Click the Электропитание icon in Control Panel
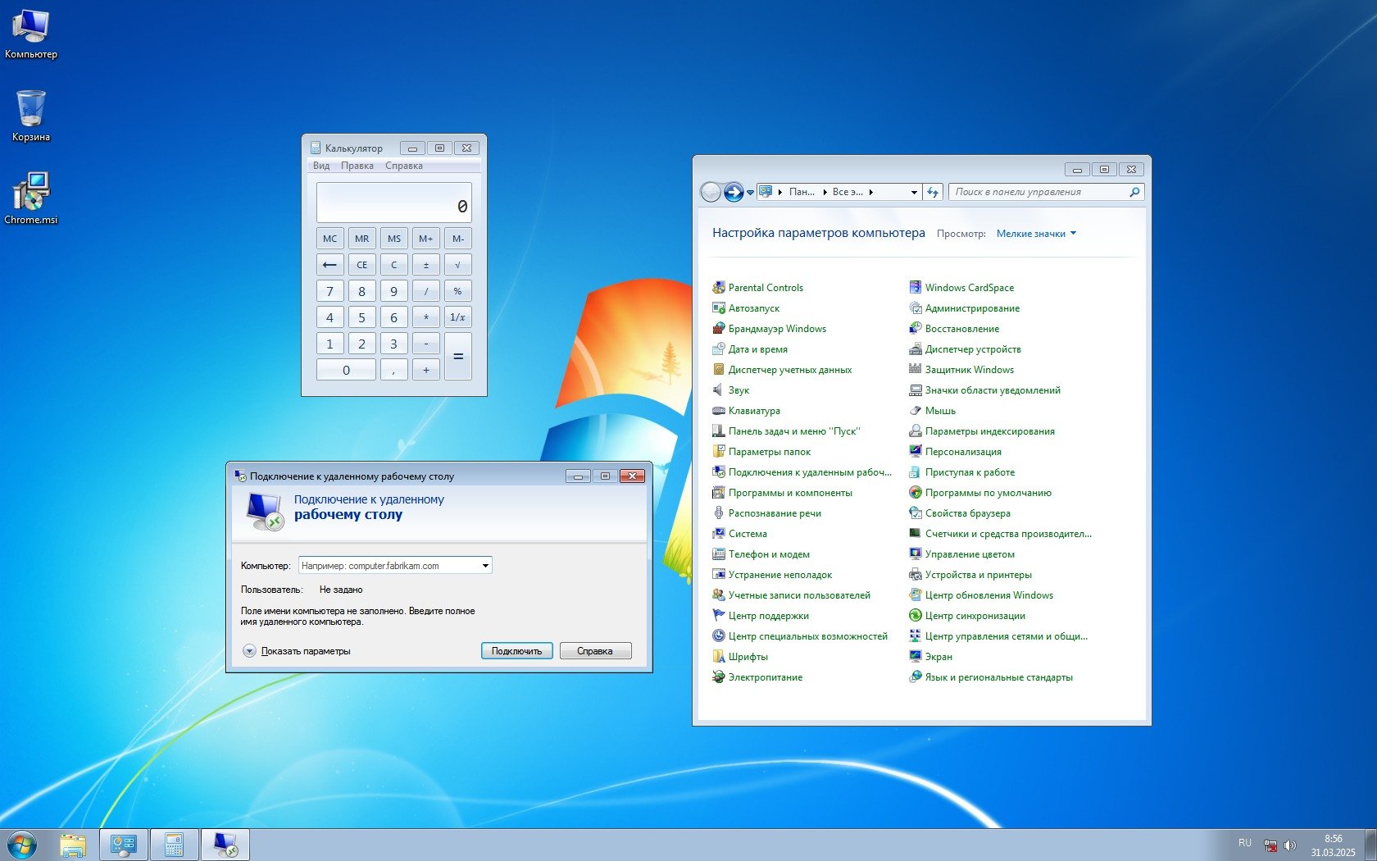Image resolution: width=1377 pixels, height=861 pixels. point(719,677)
